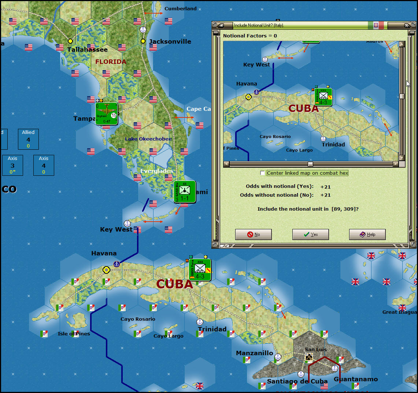
Task: Click the Tallahassee city dot
Action: [70, 41]
